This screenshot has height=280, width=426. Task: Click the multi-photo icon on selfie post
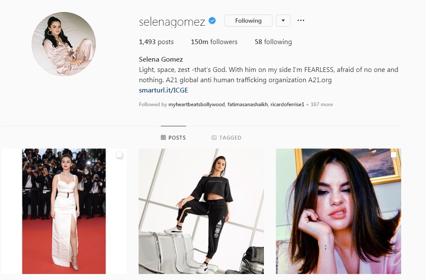(x=393, y=155)
